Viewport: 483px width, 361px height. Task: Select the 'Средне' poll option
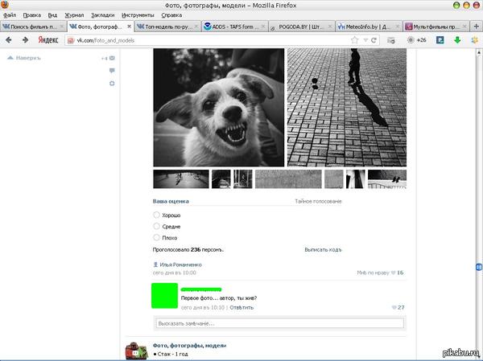pyautogui.click(x=156, y=226)
